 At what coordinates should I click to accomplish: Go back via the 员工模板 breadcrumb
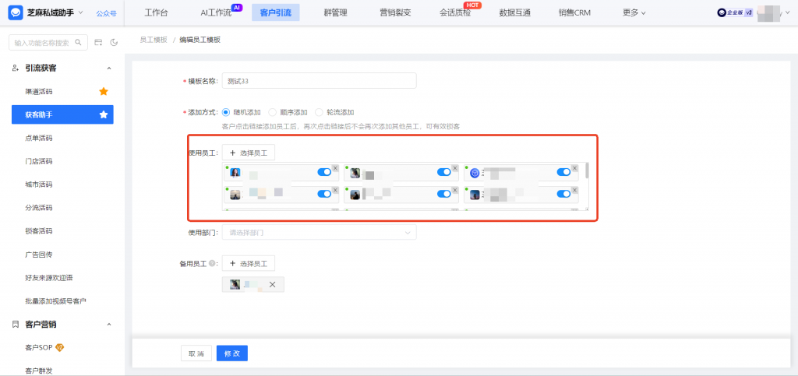[x=154, y=40]
